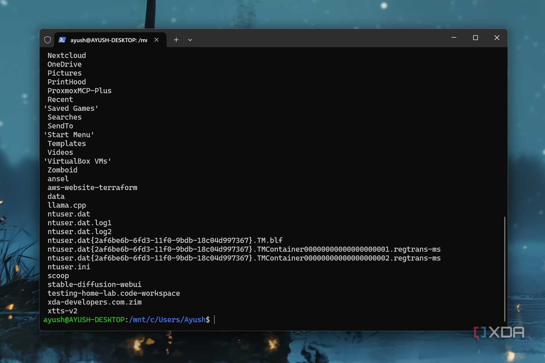Click the stable-diffusion-webui entry
Viewport: 545px width, 363px height.
(x=94, y=284)
